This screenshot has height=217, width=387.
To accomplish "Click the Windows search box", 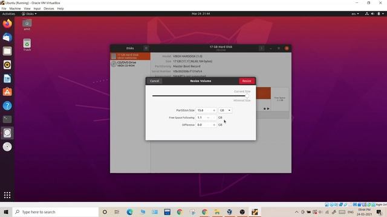I will click(56, 212).
